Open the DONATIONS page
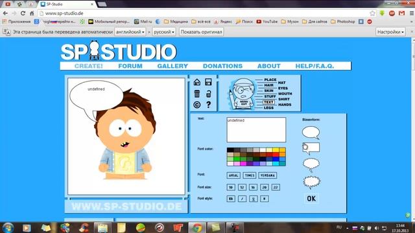This screenshot has height=233, width=415. point(222,66)
